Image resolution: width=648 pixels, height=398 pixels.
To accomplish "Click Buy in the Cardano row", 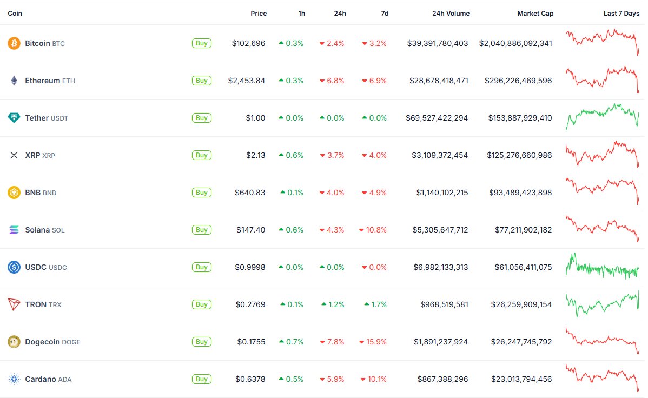I will coord(202,379).
